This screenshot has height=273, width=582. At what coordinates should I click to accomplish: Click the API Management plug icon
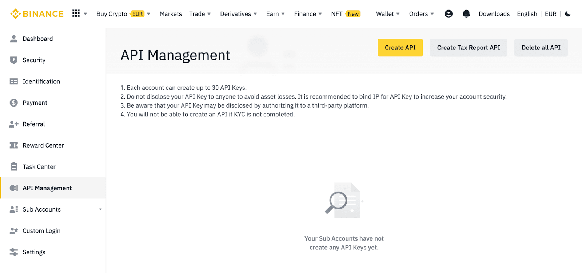(14, 188)
